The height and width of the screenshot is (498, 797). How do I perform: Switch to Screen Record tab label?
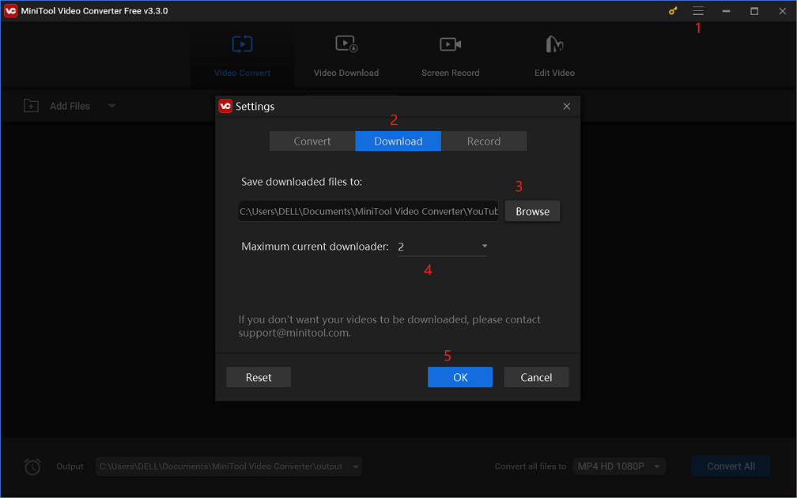pos(451,73)
